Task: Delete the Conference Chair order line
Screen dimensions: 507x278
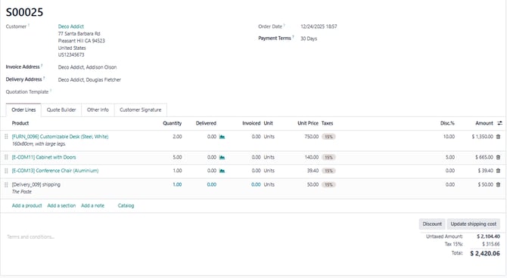Action: click(498, 171)
